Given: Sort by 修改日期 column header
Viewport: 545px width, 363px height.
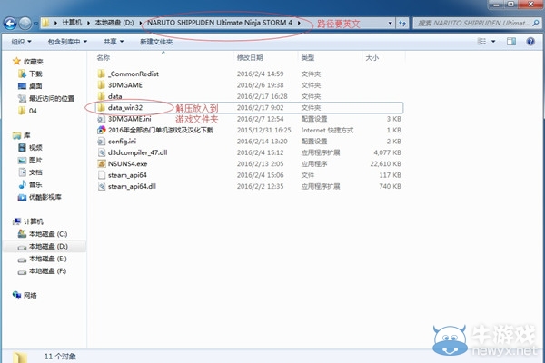Looking at the screenshot, I should (250, 58).
